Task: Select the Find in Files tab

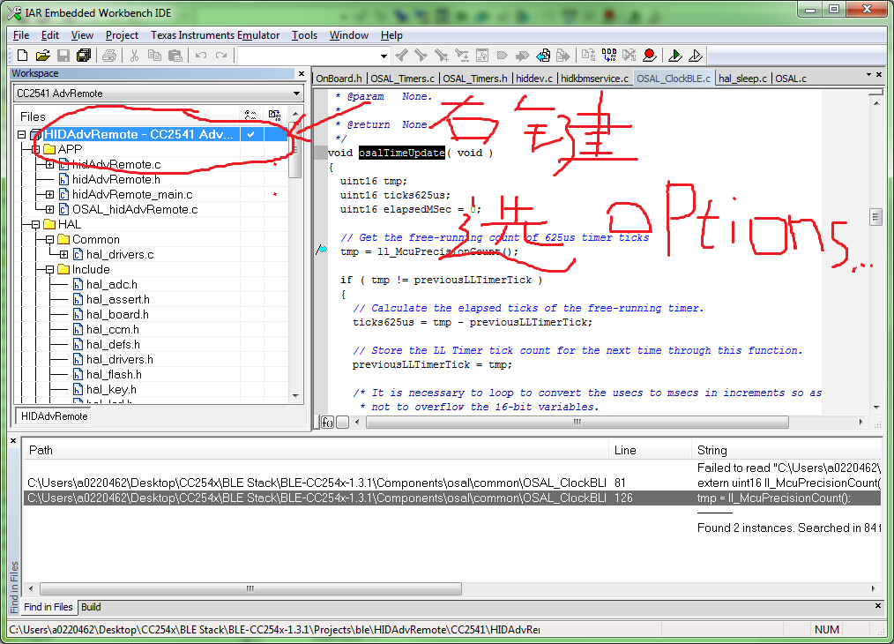Action: (48, 608)
